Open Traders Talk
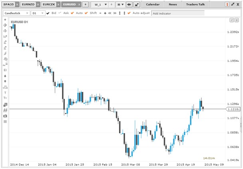243x169 pixels. click(195, 4)
